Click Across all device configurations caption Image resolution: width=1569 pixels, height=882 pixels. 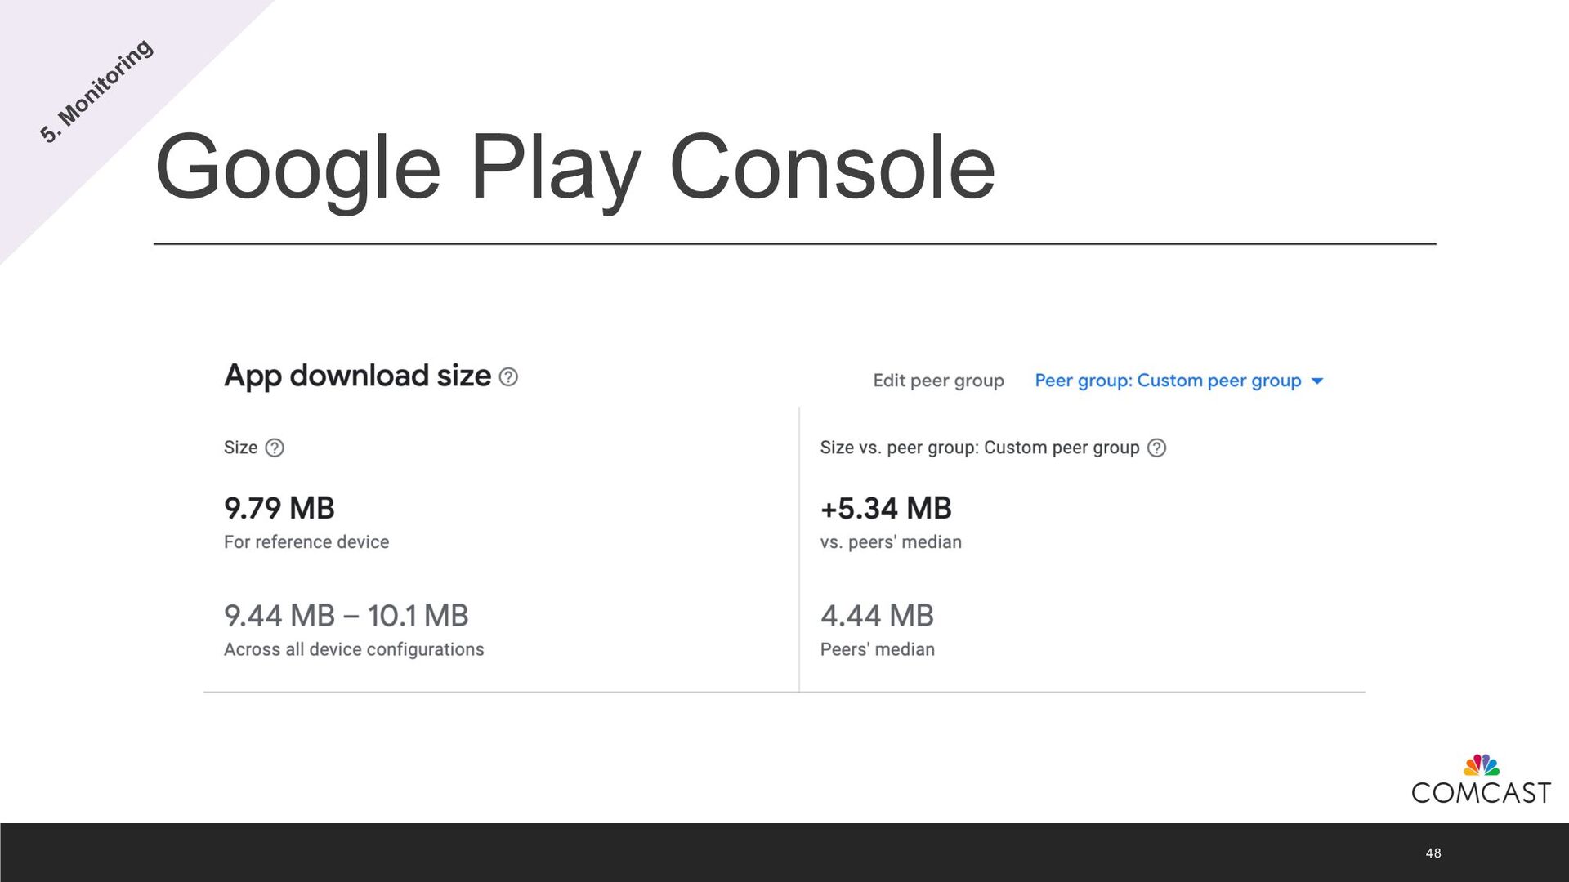[x=354, y=649]
